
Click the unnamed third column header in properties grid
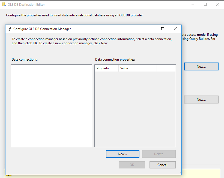pyautogui.click(x=166, y=68)
